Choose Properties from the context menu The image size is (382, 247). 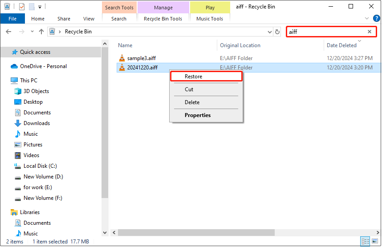pyautogui.click(x=206, y=115)
